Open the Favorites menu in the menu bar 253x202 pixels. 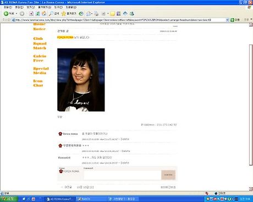45,7
